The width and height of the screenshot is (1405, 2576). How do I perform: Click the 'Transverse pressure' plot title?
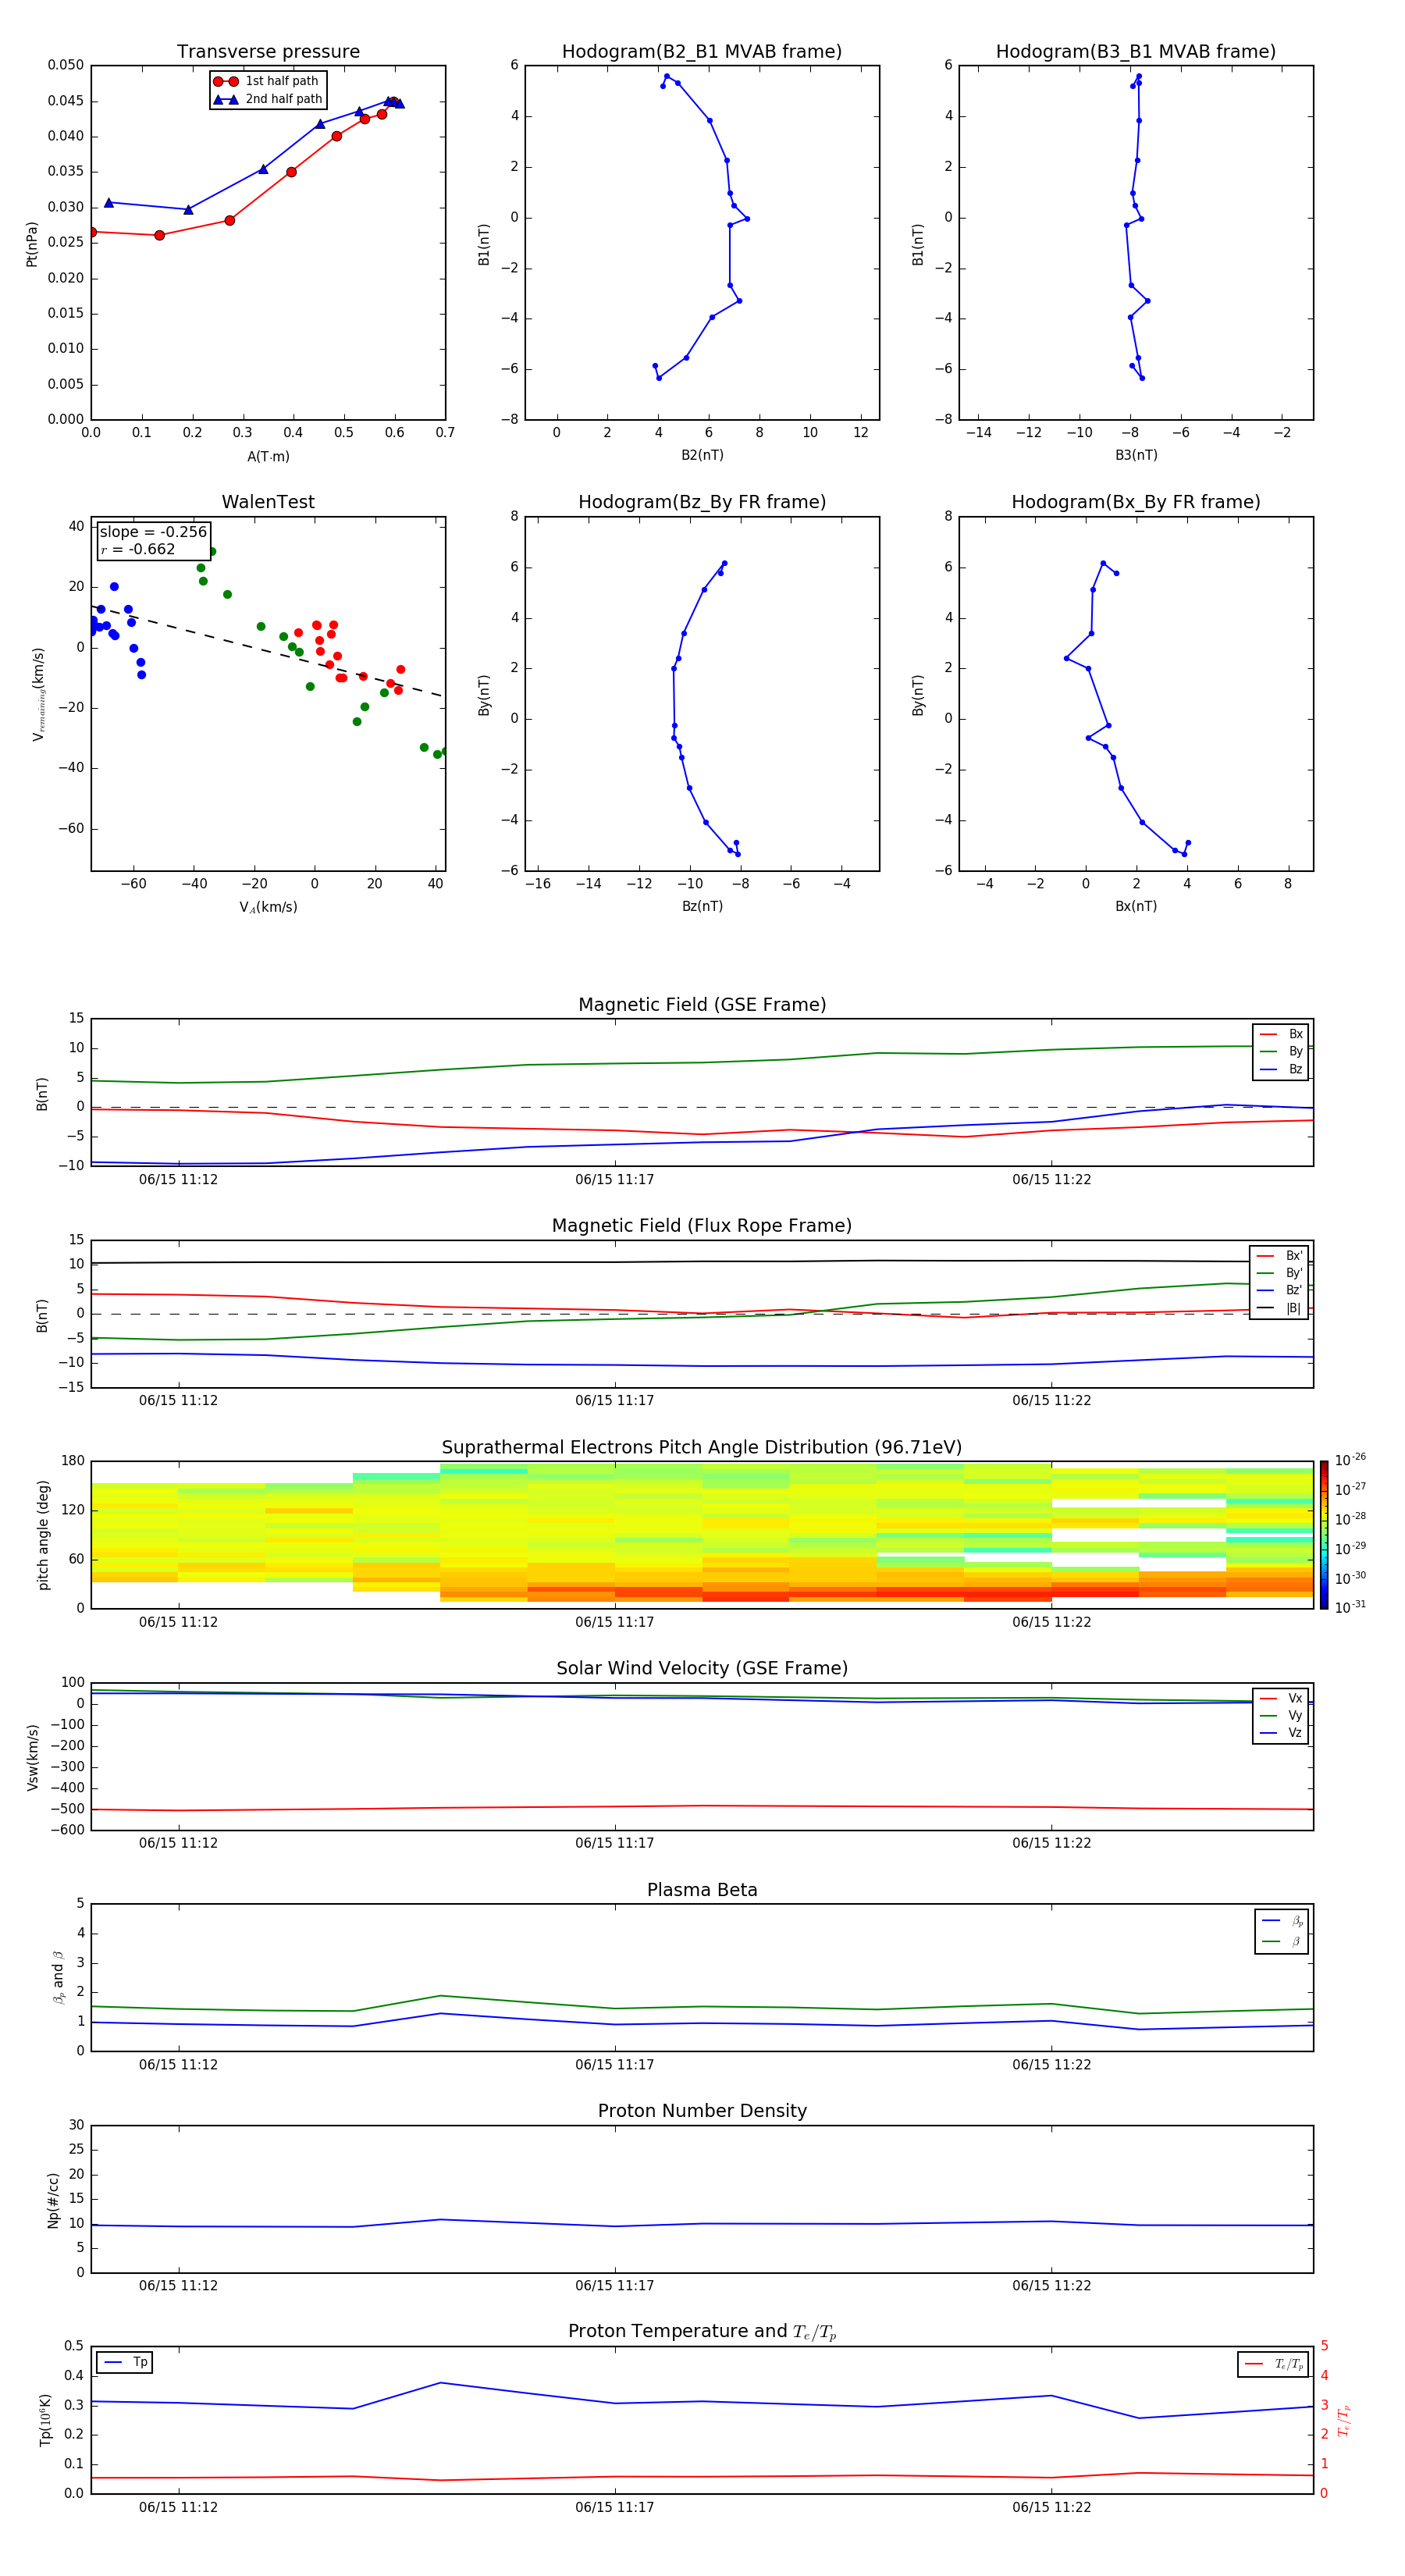pos(268,51)
